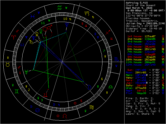Click the green Gemini sign on the outer ring
The image size is (166, 124).
click(17, 91)
